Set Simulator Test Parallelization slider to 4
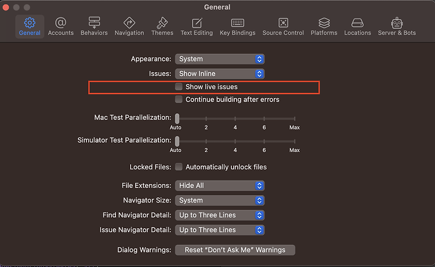435x267 pixels. (x=235, y=141)
